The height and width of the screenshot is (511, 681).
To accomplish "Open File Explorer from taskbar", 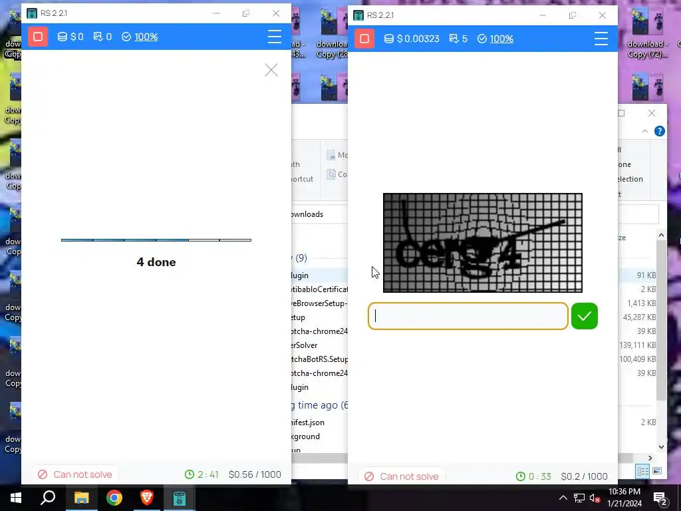I will 81,498.
